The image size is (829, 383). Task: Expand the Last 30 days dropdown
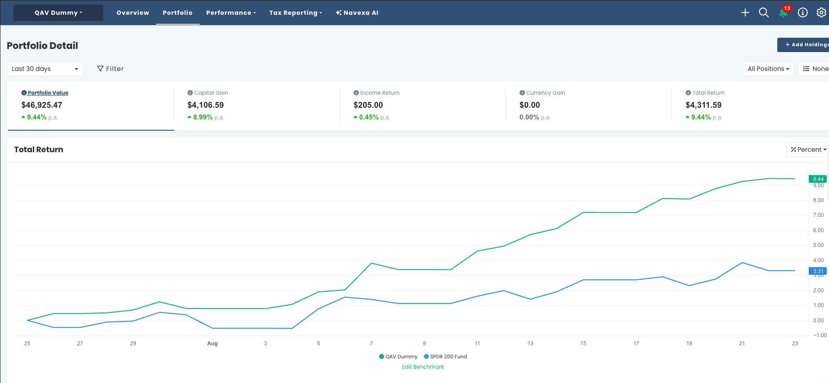[45, 69]
